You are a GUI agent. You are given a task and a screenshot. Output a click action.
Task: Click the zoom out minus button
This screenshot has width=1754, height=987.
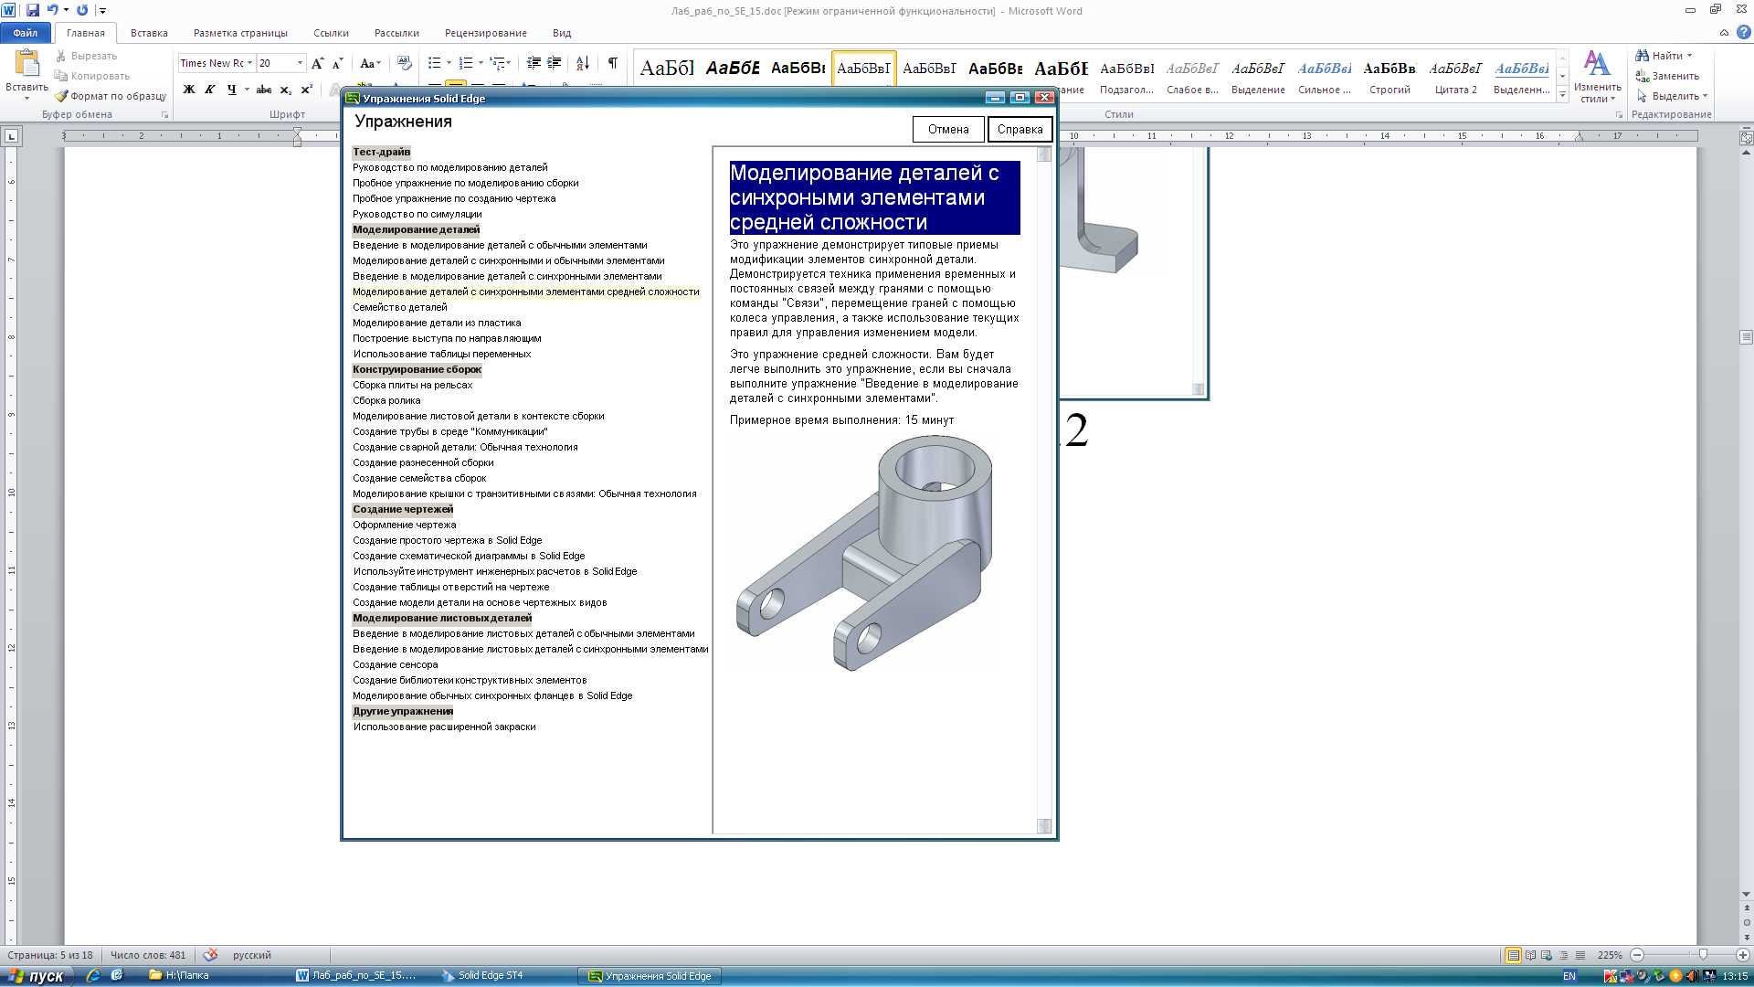pyautogui.click(x=1637, y=955)
